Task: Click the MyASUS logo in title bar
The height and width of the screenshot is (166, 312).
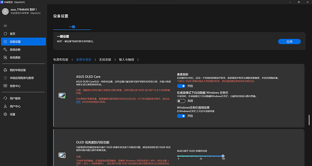Action: tap(2, 2)
